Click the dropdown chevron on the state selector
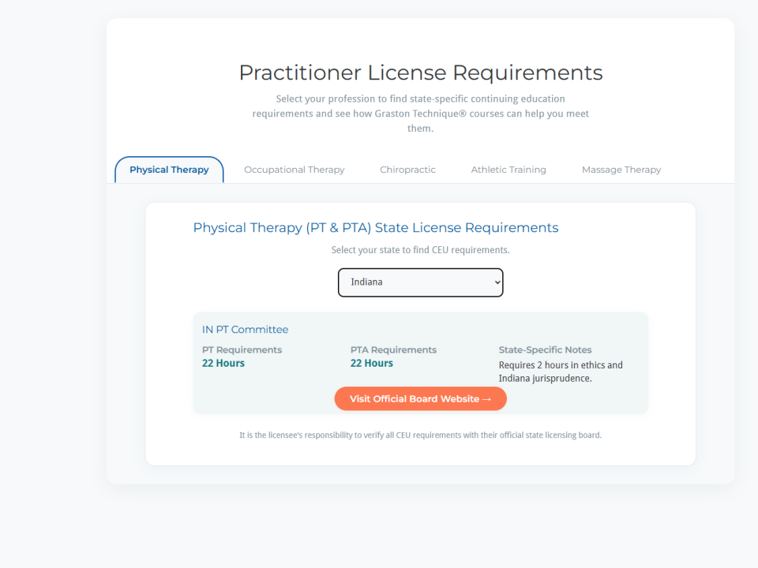Viewport: 758px width, 568px height. (x=497, y=282)
